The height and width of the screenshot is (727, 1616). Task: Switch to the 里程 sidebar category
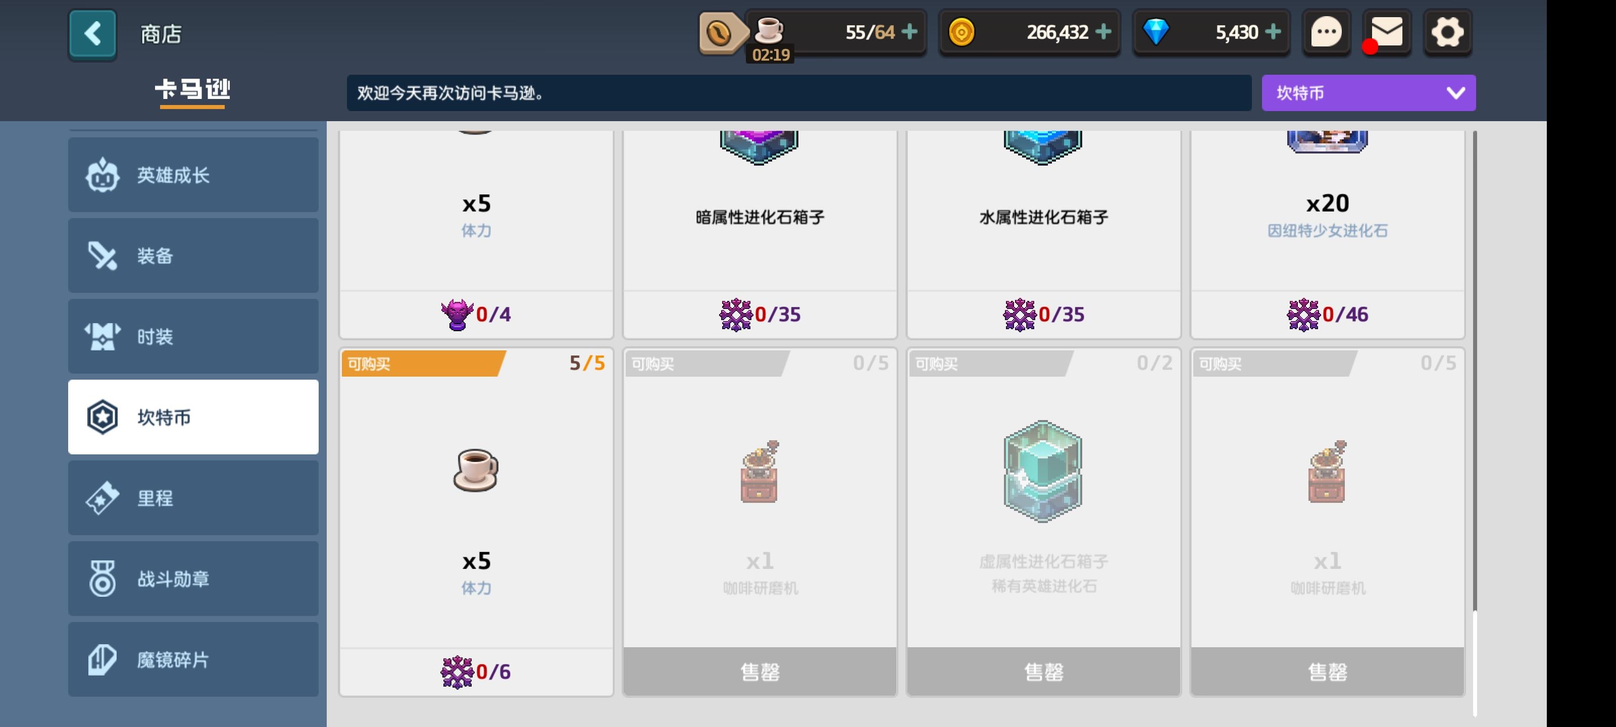(x=193, y=498)
